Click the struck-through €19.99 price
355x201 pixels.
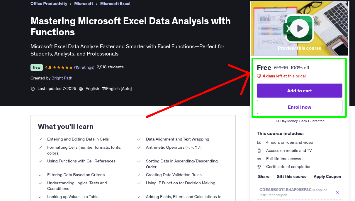point(281,68)
